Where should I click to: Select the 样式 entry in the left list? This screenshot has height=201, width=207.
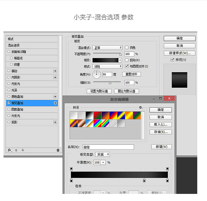32,39
